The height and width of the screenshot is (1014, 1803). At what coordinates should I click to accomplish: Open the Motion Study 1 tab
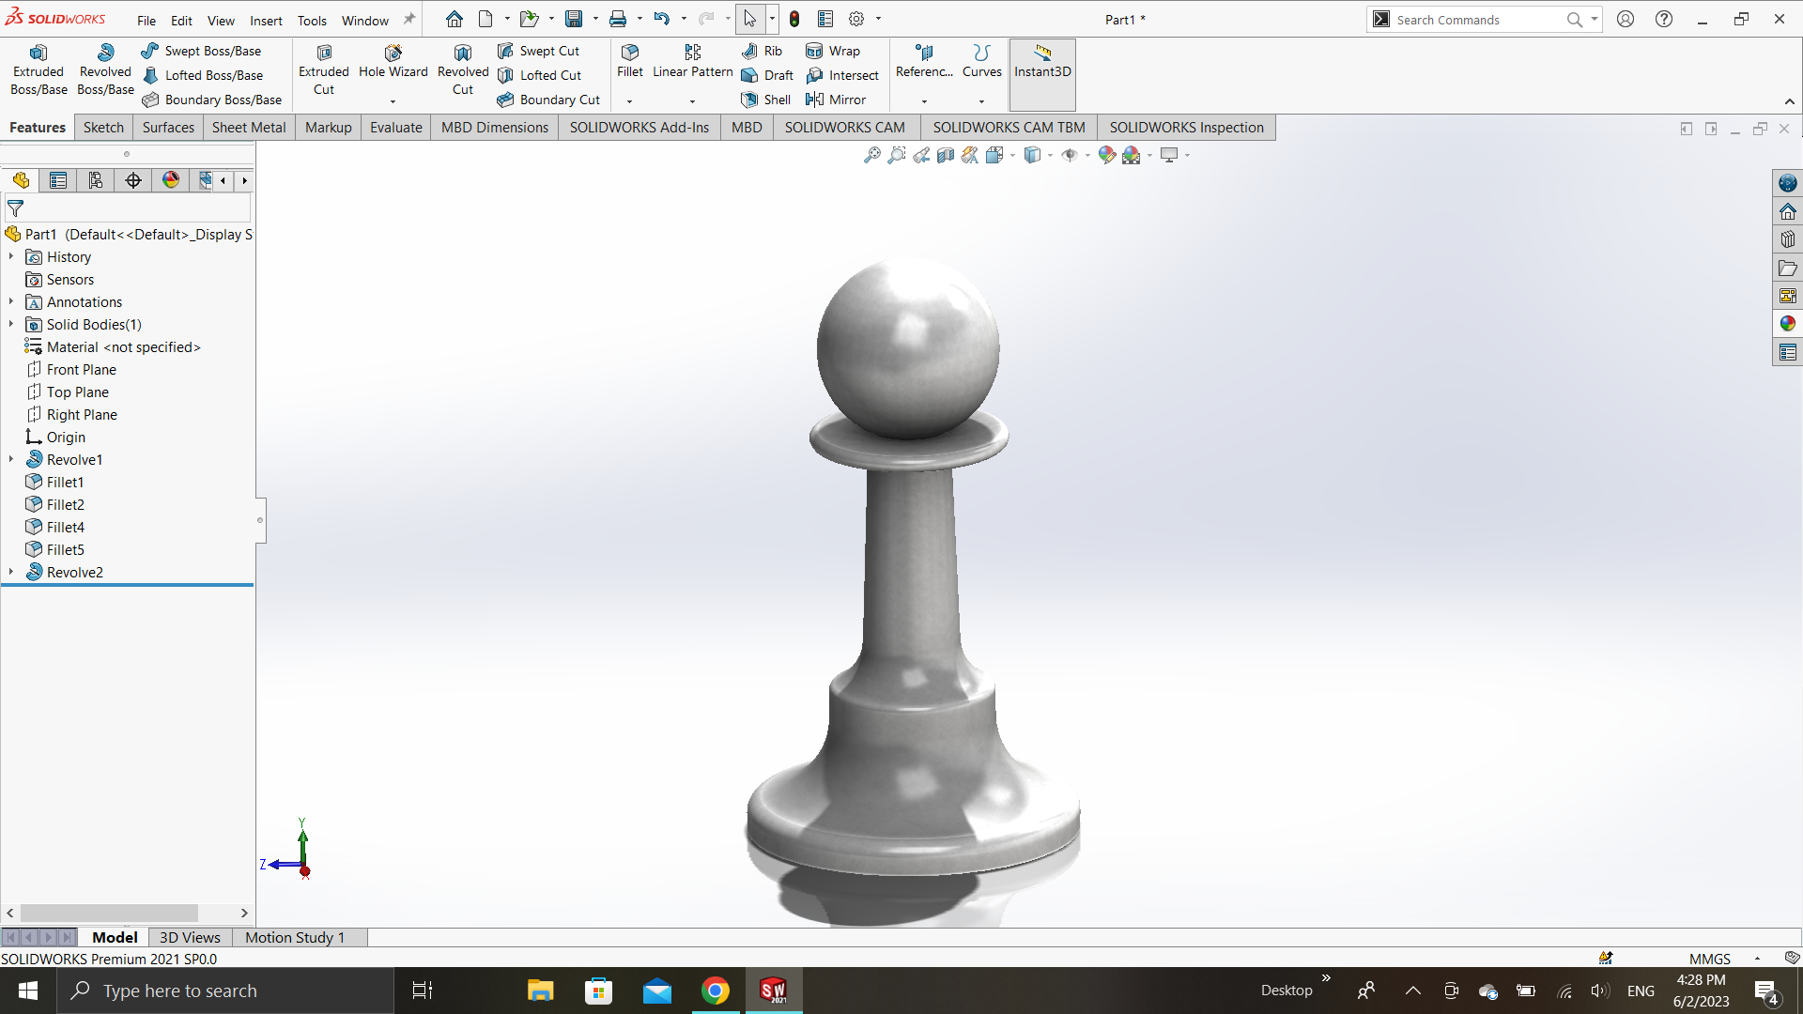point(295,937)
